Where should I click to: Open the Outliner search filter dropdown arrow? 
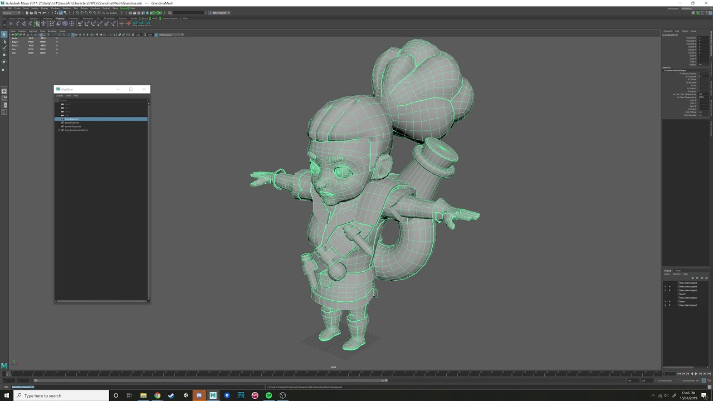coord(147,100)
